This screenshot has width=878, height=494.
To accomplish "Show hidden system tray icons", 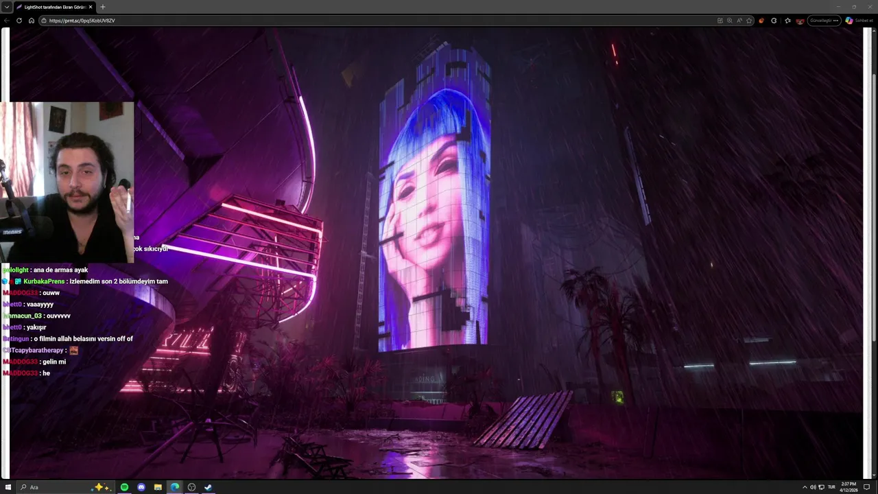I will (x=805, y=487).
